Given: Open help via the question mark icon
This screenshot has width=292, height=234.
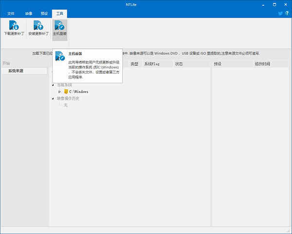Looking at the screenshot, I should point(287,13).
